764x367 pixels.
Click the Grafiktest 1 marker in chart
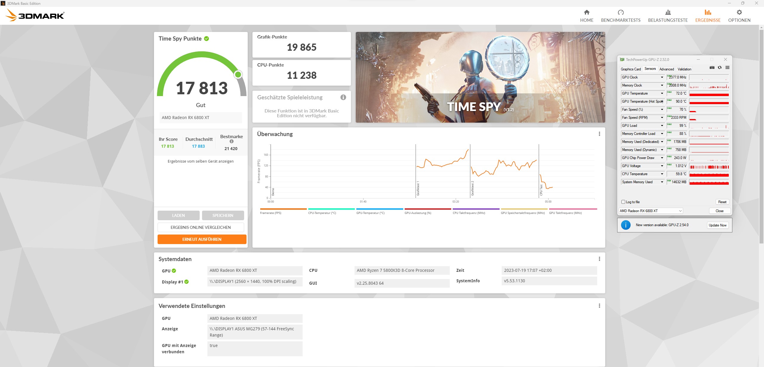tap(418, 188)
